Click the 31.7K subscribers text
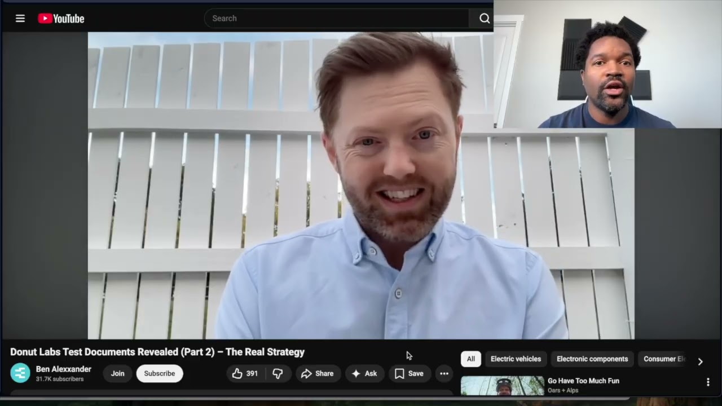 click(60, 379)
